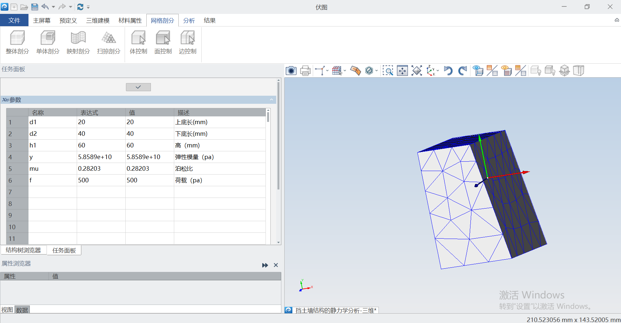Open the redo history dropdown arrow
The width and height of the screenshot is (621, 323).
[x=71, y=7]
